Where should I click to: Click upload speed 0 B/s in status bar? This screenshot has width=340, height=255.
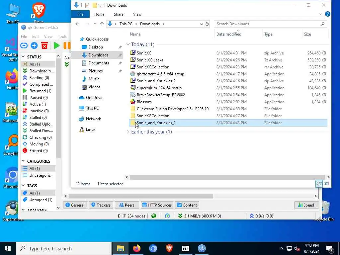click(261, 216)
